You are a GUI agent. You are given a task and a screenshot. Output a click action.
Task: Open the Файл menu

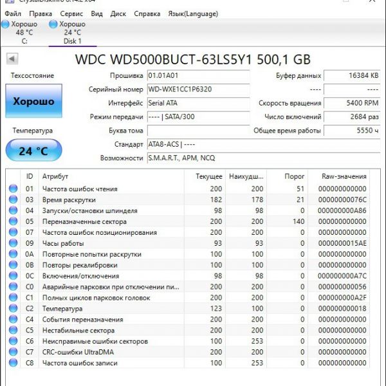point(13,14)
